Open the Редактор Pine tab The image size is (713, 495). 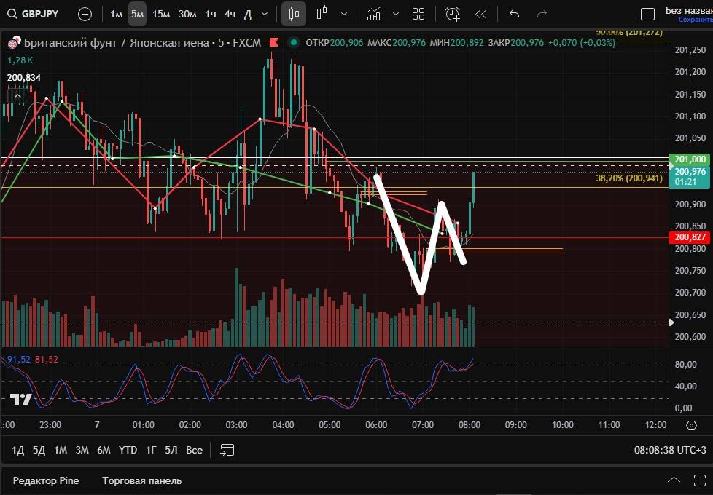[46, 480]
